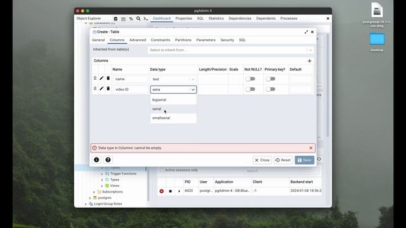Open the SQL tab in dialog
The height and width of the screenshot is (228, 406).
242,40
